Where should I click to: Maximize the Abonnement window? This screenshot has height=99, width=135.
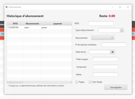pyautogui.click(x=120, y=7)
